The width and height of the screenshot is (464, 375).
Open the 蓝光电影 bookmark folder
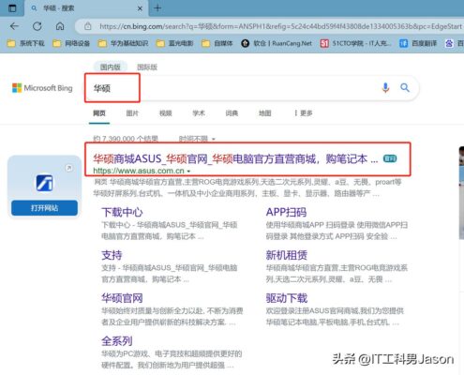[x=175, y=43]
